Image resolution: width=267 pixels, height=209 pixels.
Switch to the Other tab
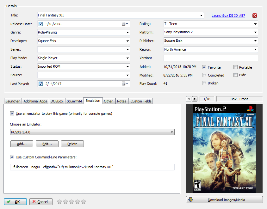click(108, 101)
